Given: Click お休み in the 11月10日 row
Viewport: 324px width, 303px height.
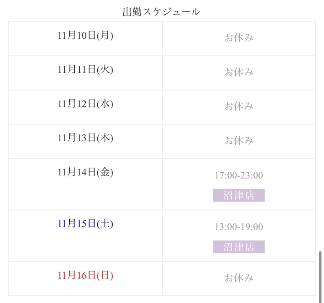Looking at the screenshot, I should [x=238, y=38].
